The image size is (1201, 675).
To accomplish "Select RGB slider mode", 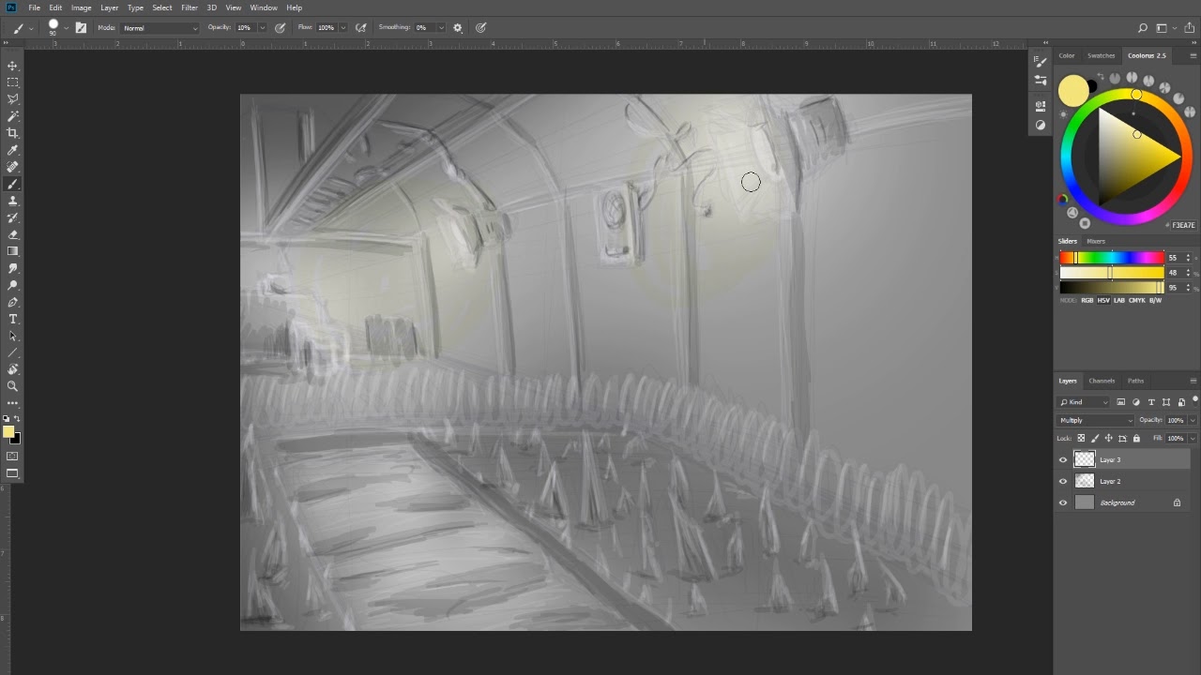I will (x=1087, y=300).
